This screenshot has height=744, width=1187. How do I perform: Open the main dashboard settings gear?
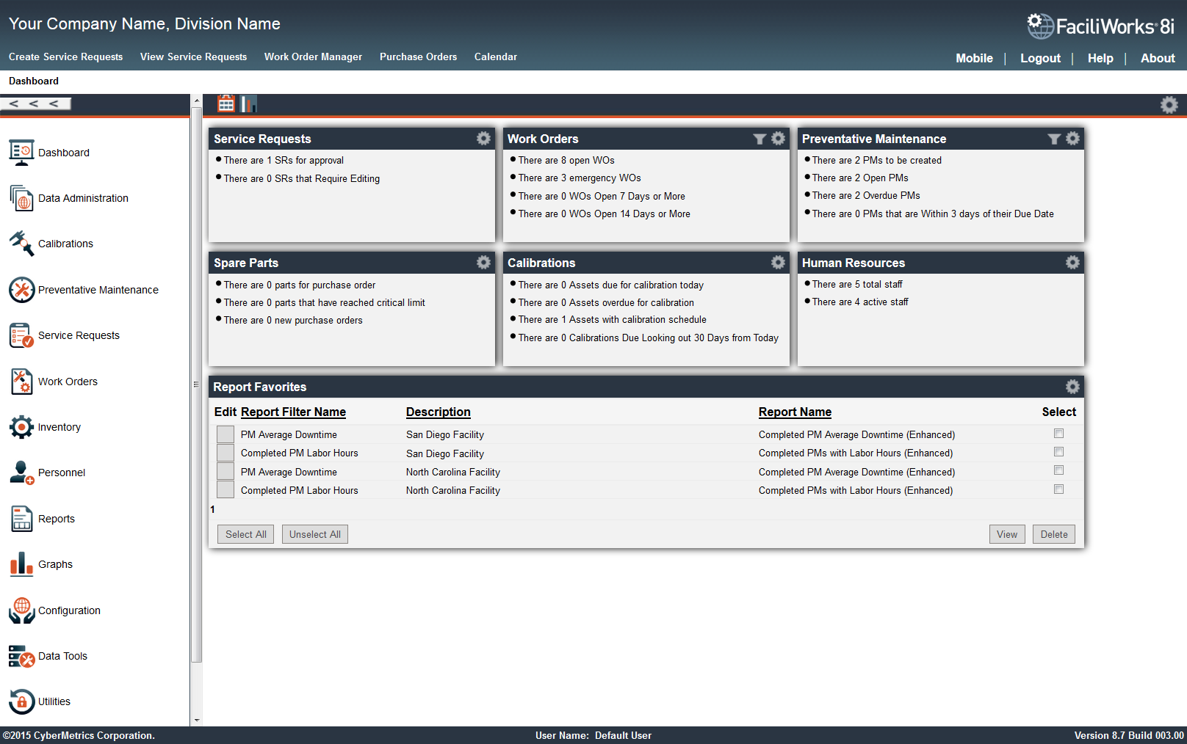click(x=1169, y=105)
